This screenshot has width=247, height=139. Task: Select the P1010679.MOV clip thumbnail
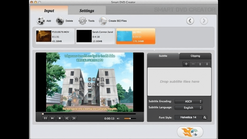[44, 36]
